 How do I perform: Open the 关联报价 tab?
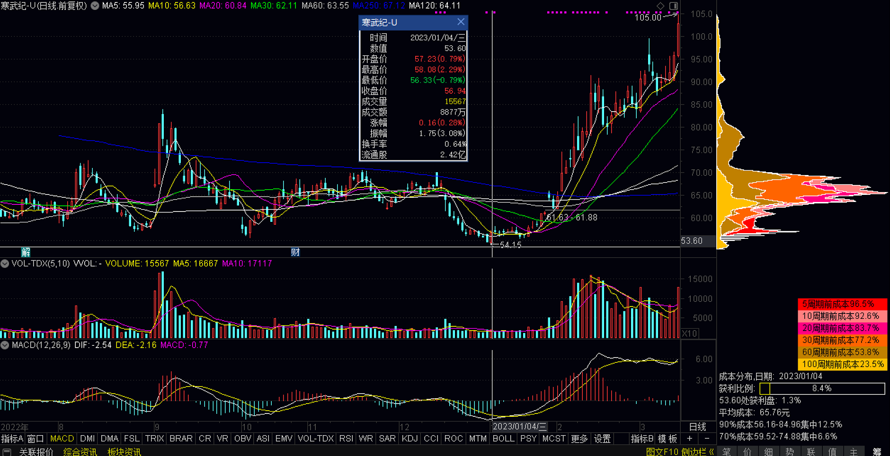pyautogui.click(x=36, y=452)
